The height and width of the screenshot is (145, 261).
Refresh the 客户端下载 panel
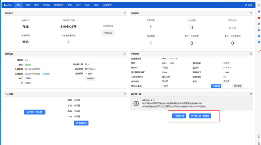(251, 94)
